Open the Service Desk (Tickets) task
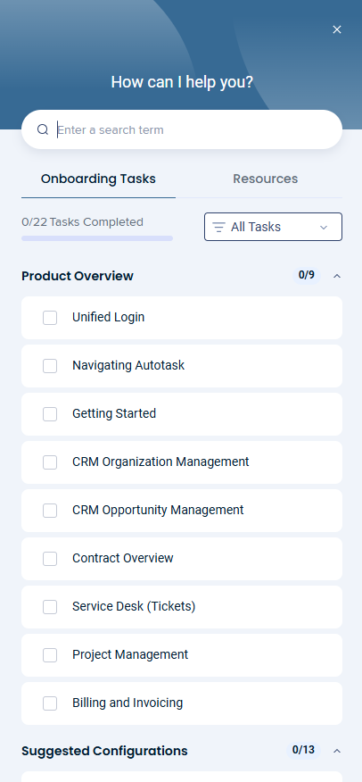The height and width of the screenshot is (782, 362). coord(182,607)
